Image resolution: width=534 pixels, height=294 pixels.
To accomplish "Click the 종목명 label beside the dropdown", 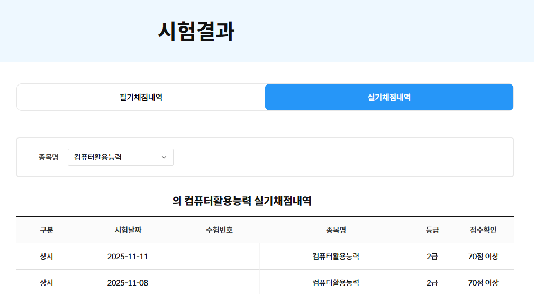I will (49, 157).
